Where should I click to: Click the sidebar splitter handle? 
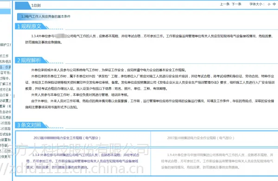(x=14, y=96)
